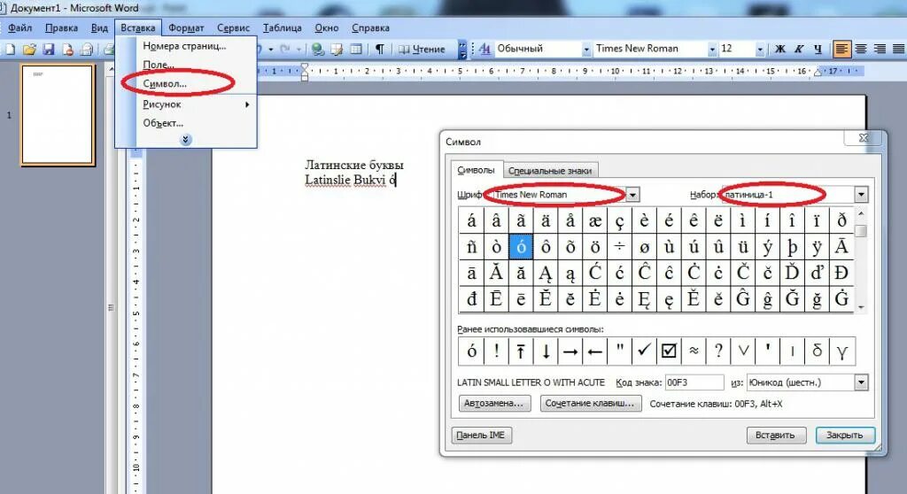Toggle italic formatting (К)

point(799,50)
